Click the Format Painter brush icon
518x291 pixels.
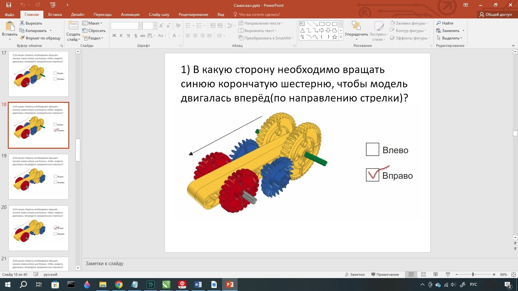(22, 38)
